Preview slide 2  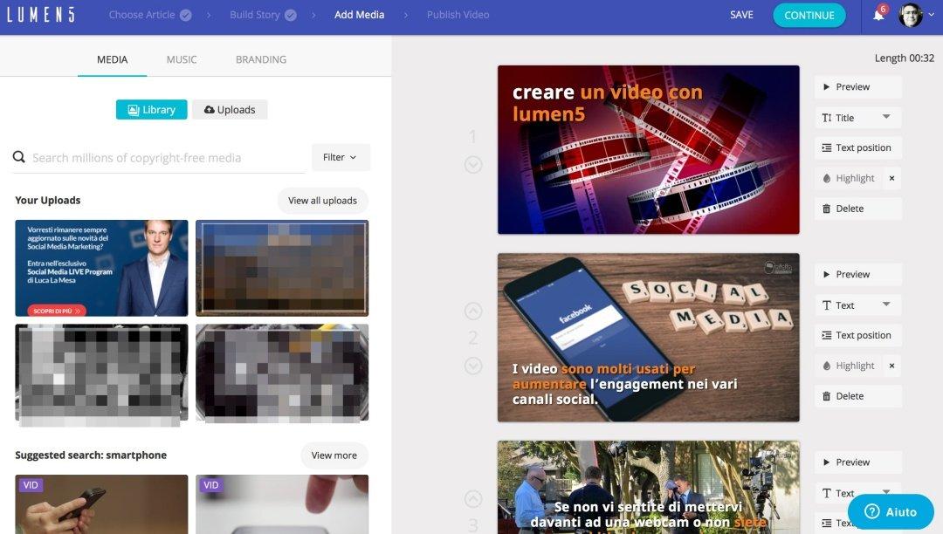point(858,274)
